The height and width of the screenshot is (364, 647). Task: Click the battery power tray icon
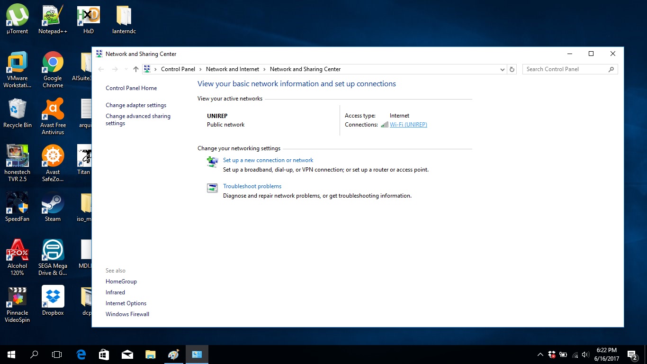[x=563, y=355]
